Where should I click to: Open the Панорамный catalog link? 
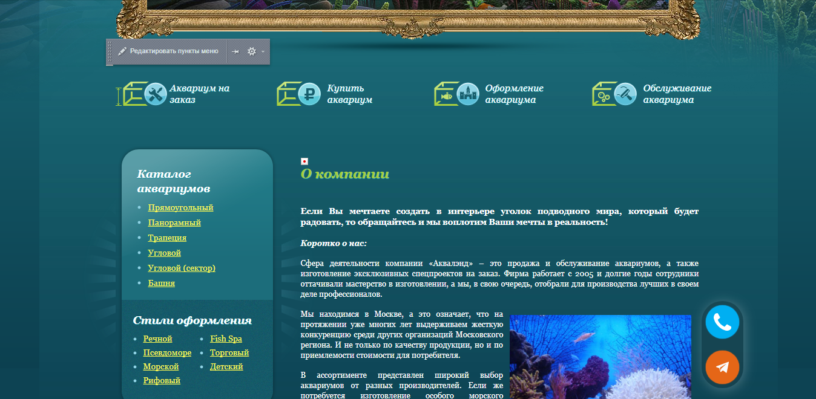tap(174, 222)
